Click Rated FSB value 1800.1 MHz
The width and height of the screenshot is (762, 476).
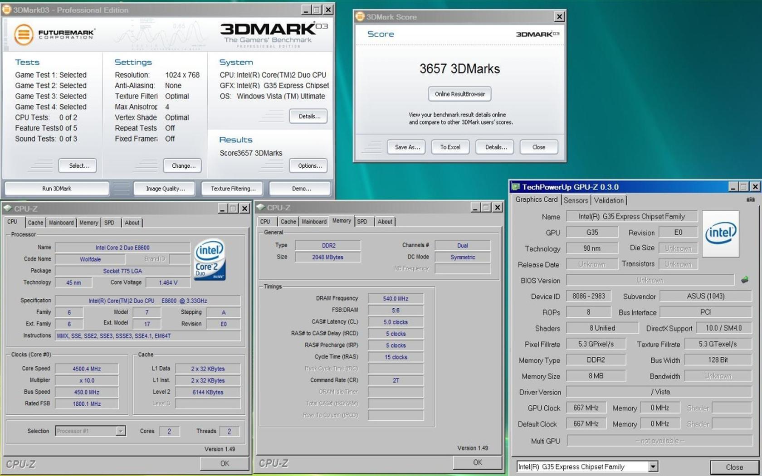(87, 404)
